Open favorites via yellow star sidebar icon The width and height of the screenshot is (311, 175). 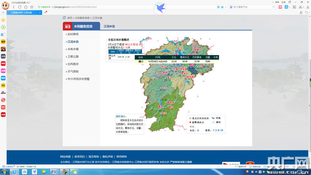coord(3,19)
